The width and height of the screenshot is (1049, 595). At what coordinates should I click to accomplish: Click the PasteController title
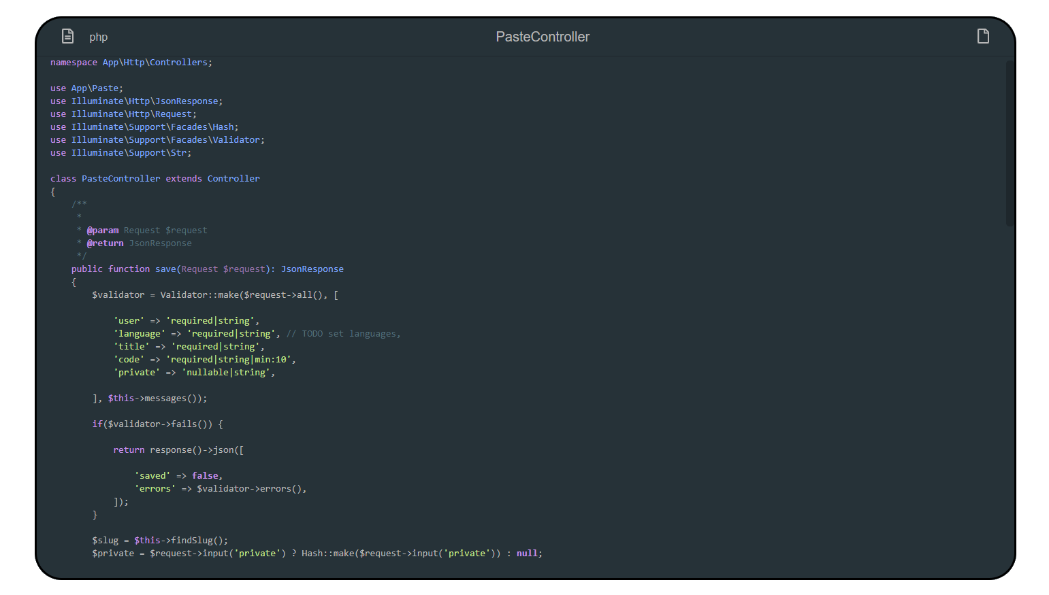pyautogui.click(x=543, y=37)
